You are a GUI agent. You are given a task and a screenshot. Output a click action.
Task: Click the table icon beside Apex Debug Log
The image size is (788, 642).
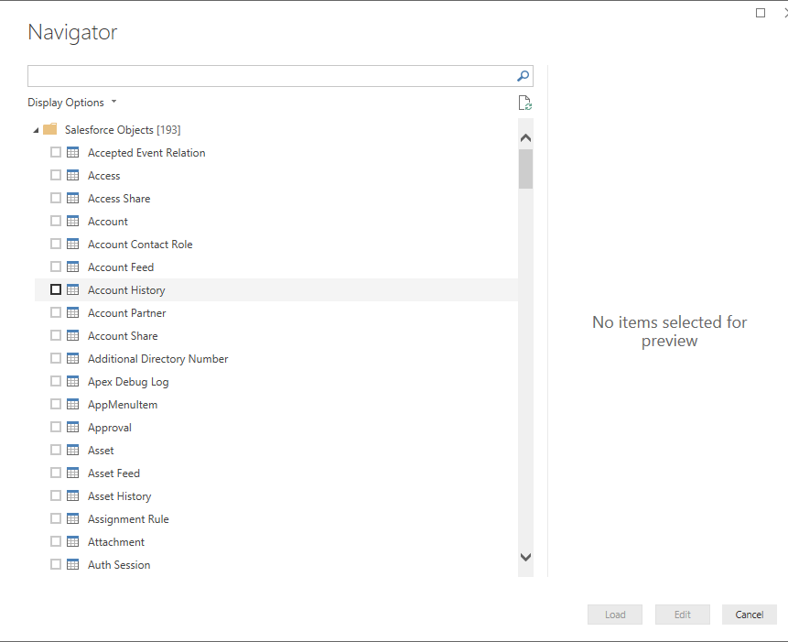click(x=73, y=382)
